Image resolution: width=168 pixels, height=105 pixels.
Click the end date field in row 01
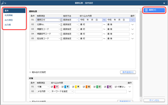pyautogui.click(x=118, y=20)
